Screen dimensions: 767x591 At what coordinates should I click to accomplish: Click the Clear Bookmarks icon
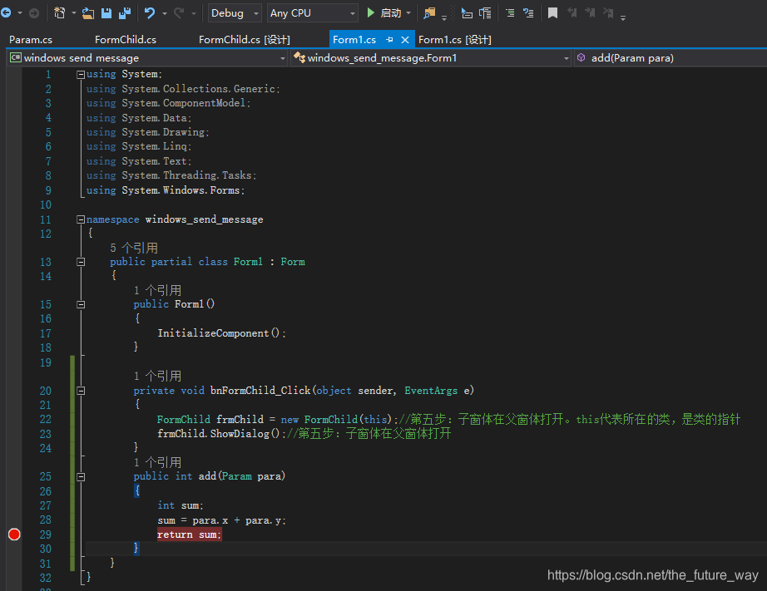(x=608, y=13)
